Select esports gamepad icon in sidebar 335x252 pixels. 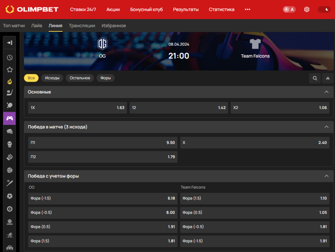coord(9,118)
